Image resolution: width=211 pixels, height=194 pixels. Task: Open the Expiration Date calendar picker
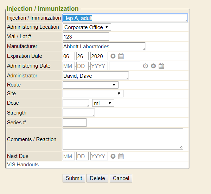click(x=121, y=56)
